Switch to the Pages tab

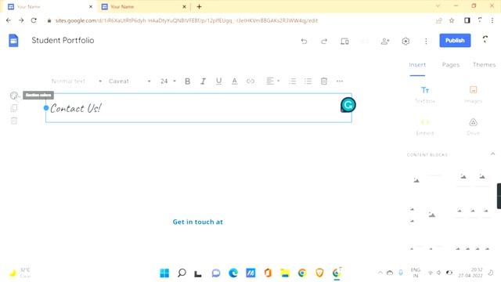[451, 65]
